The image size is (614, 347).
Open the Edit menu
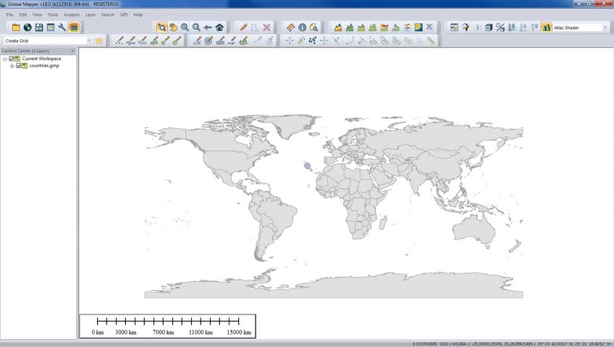[x=23, y=14]
